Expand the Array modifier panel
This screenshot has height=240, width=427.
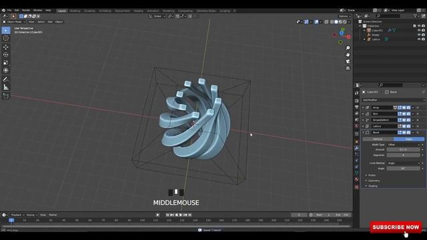363,108
